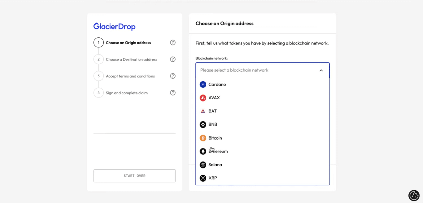Click the XRP logo icon

pos(203,178)
